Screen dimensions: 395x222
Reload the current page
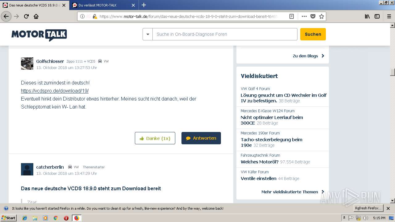point(26,16)
